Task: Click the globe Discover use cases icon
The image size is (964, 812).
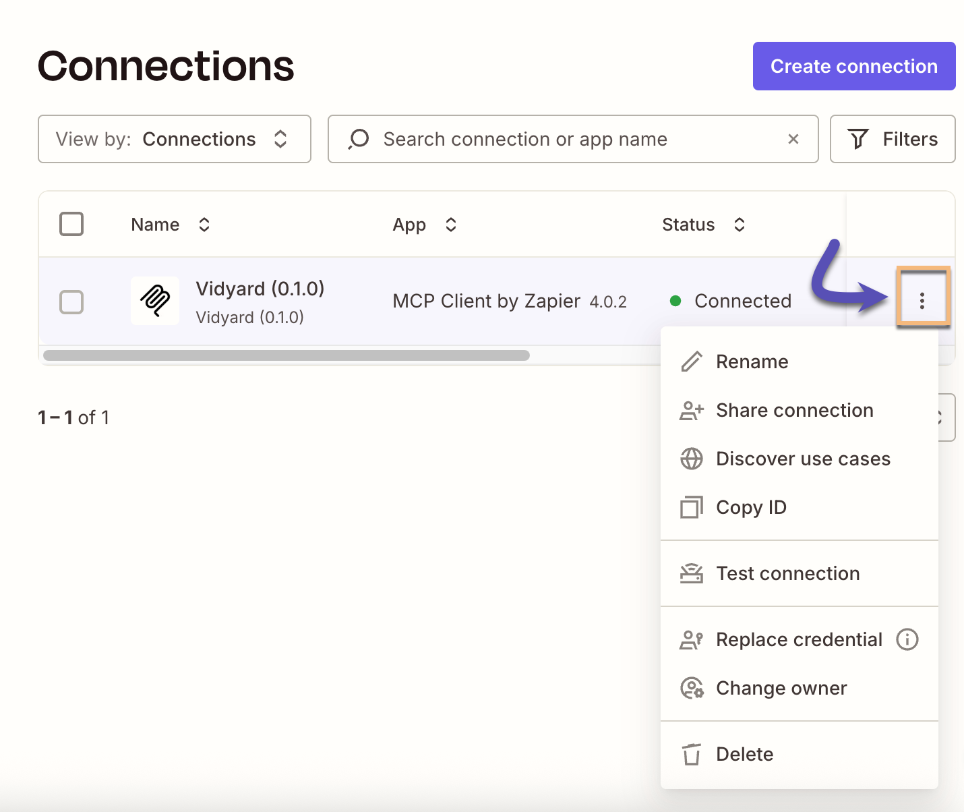Action: click(692, 459)
